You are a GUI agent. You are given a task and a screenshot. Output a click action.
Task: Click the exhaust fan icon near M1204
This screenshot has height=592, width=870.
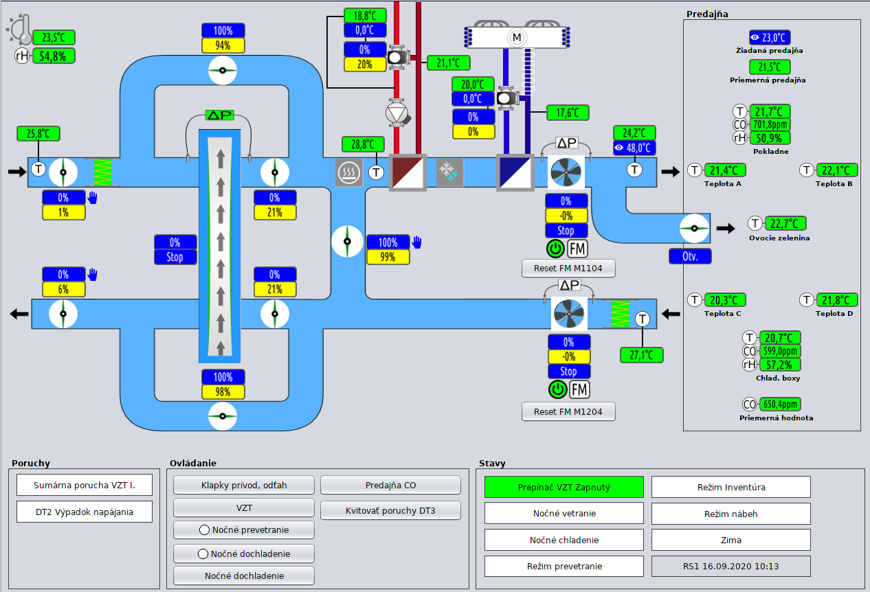569,314
